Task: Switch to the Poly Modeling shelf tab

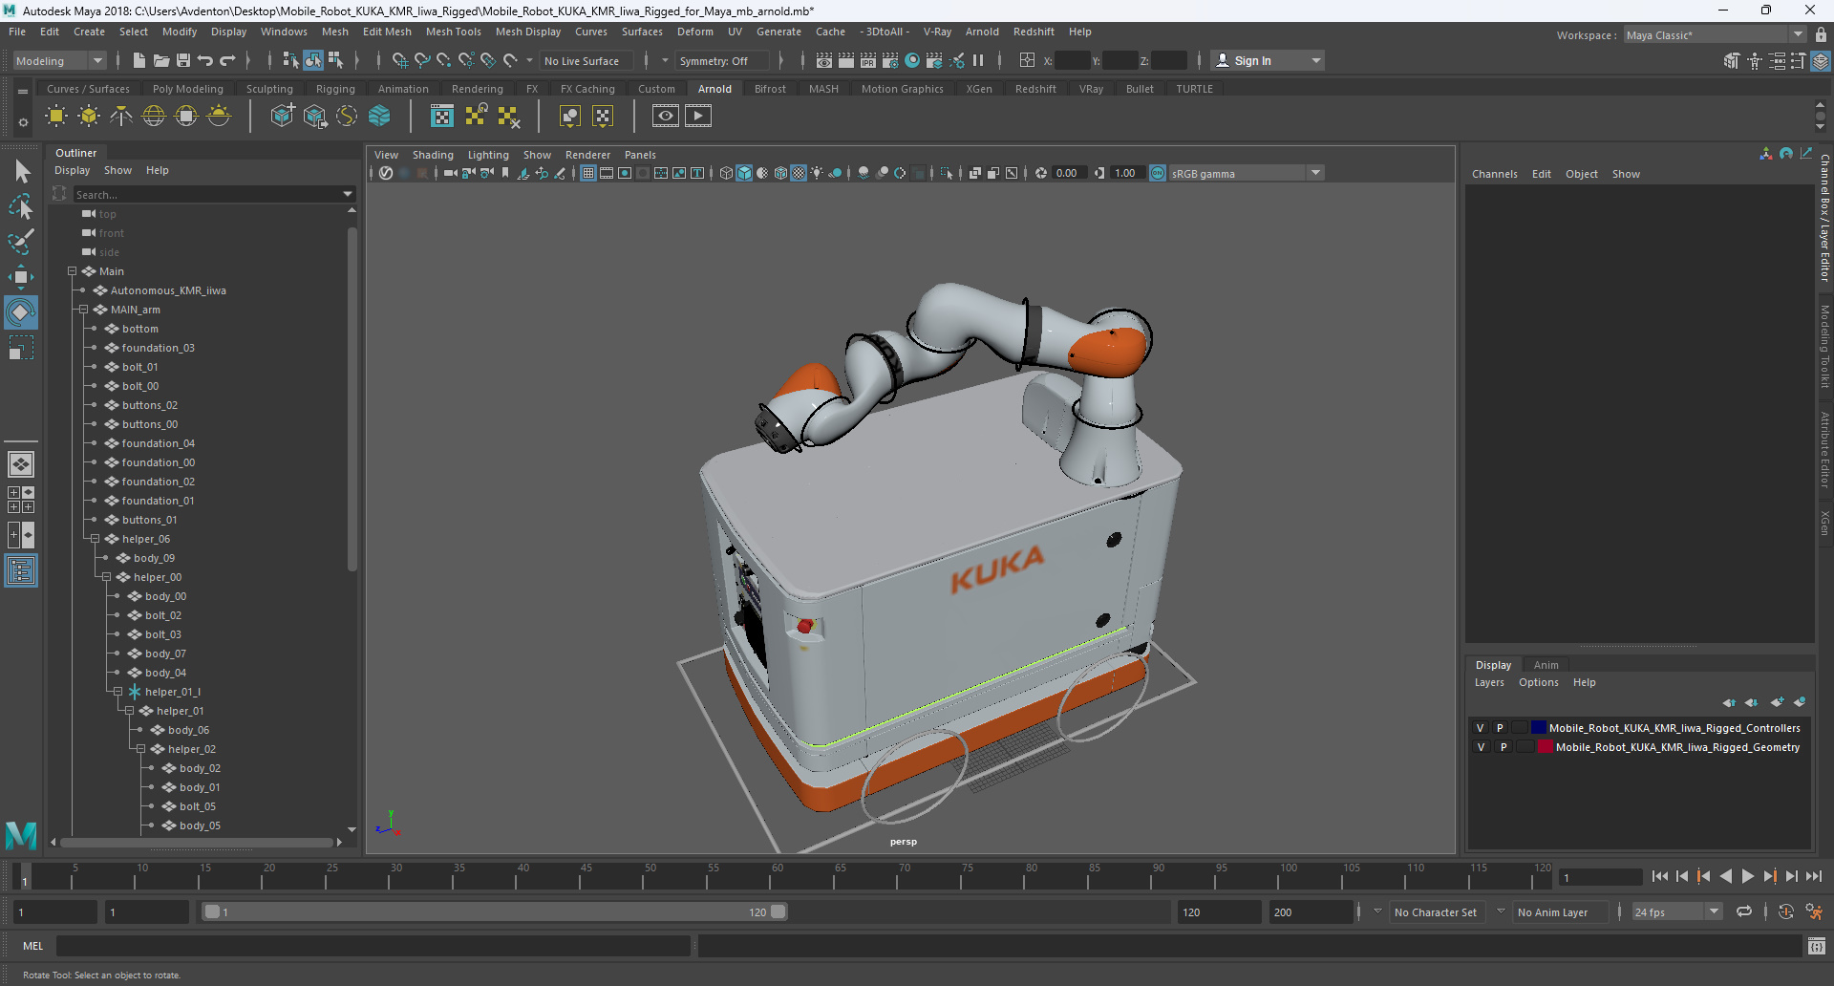Action: pos(187,89)
